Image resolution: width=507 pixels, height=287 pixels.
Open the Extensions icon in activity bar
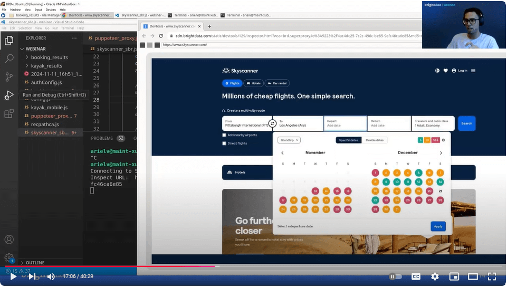coord(9,113)
